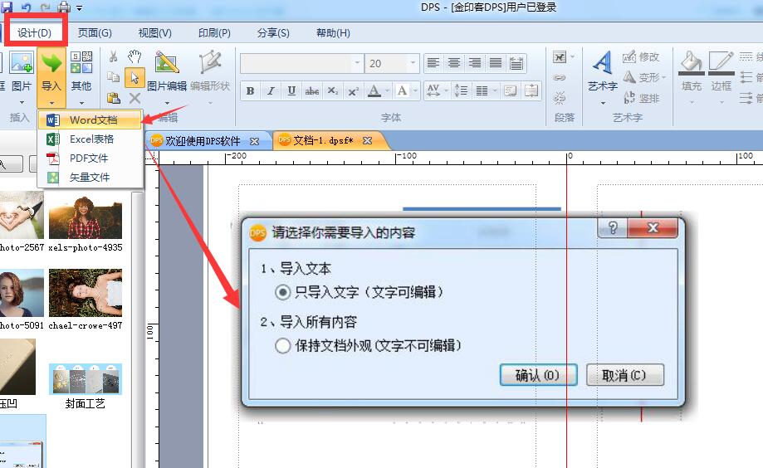Select the hand pan tool
The height and width of the screenshot is (468, 763).
pyautogui.click(x=135, y=56)
